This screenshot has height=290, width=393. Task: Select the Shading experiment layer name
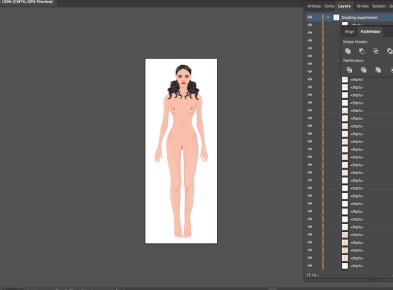(x=359, y=18)
